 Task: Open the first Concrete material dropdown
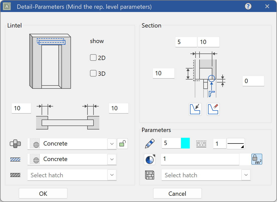point(112,144)
